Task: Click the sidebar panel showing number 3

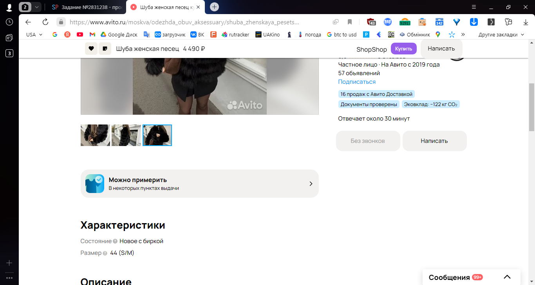Action: [9, 53]
